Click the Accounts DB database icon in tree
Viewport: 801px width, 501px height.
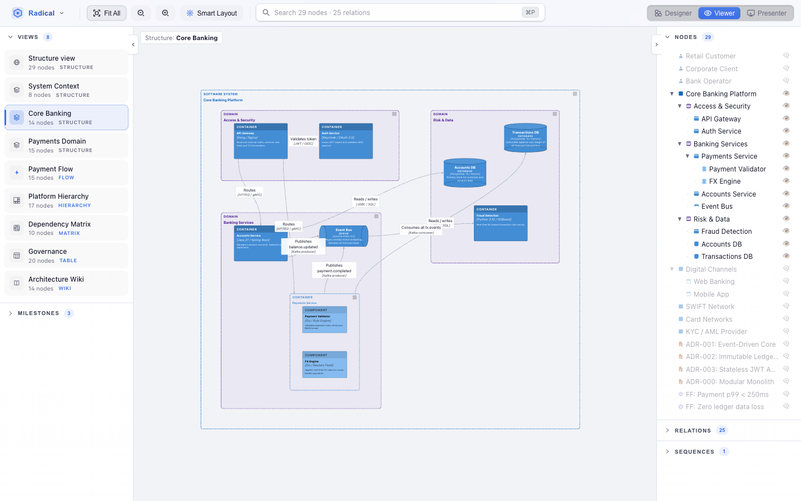coord(696,244)
